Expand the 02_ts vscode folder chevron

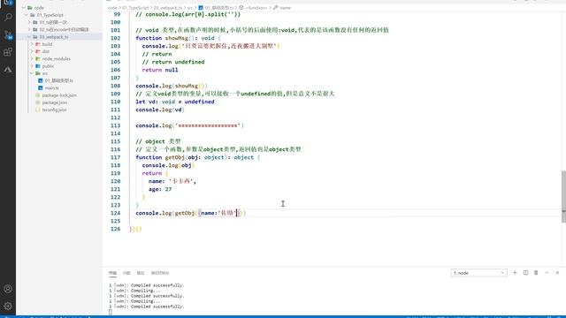tap(29, 29)
